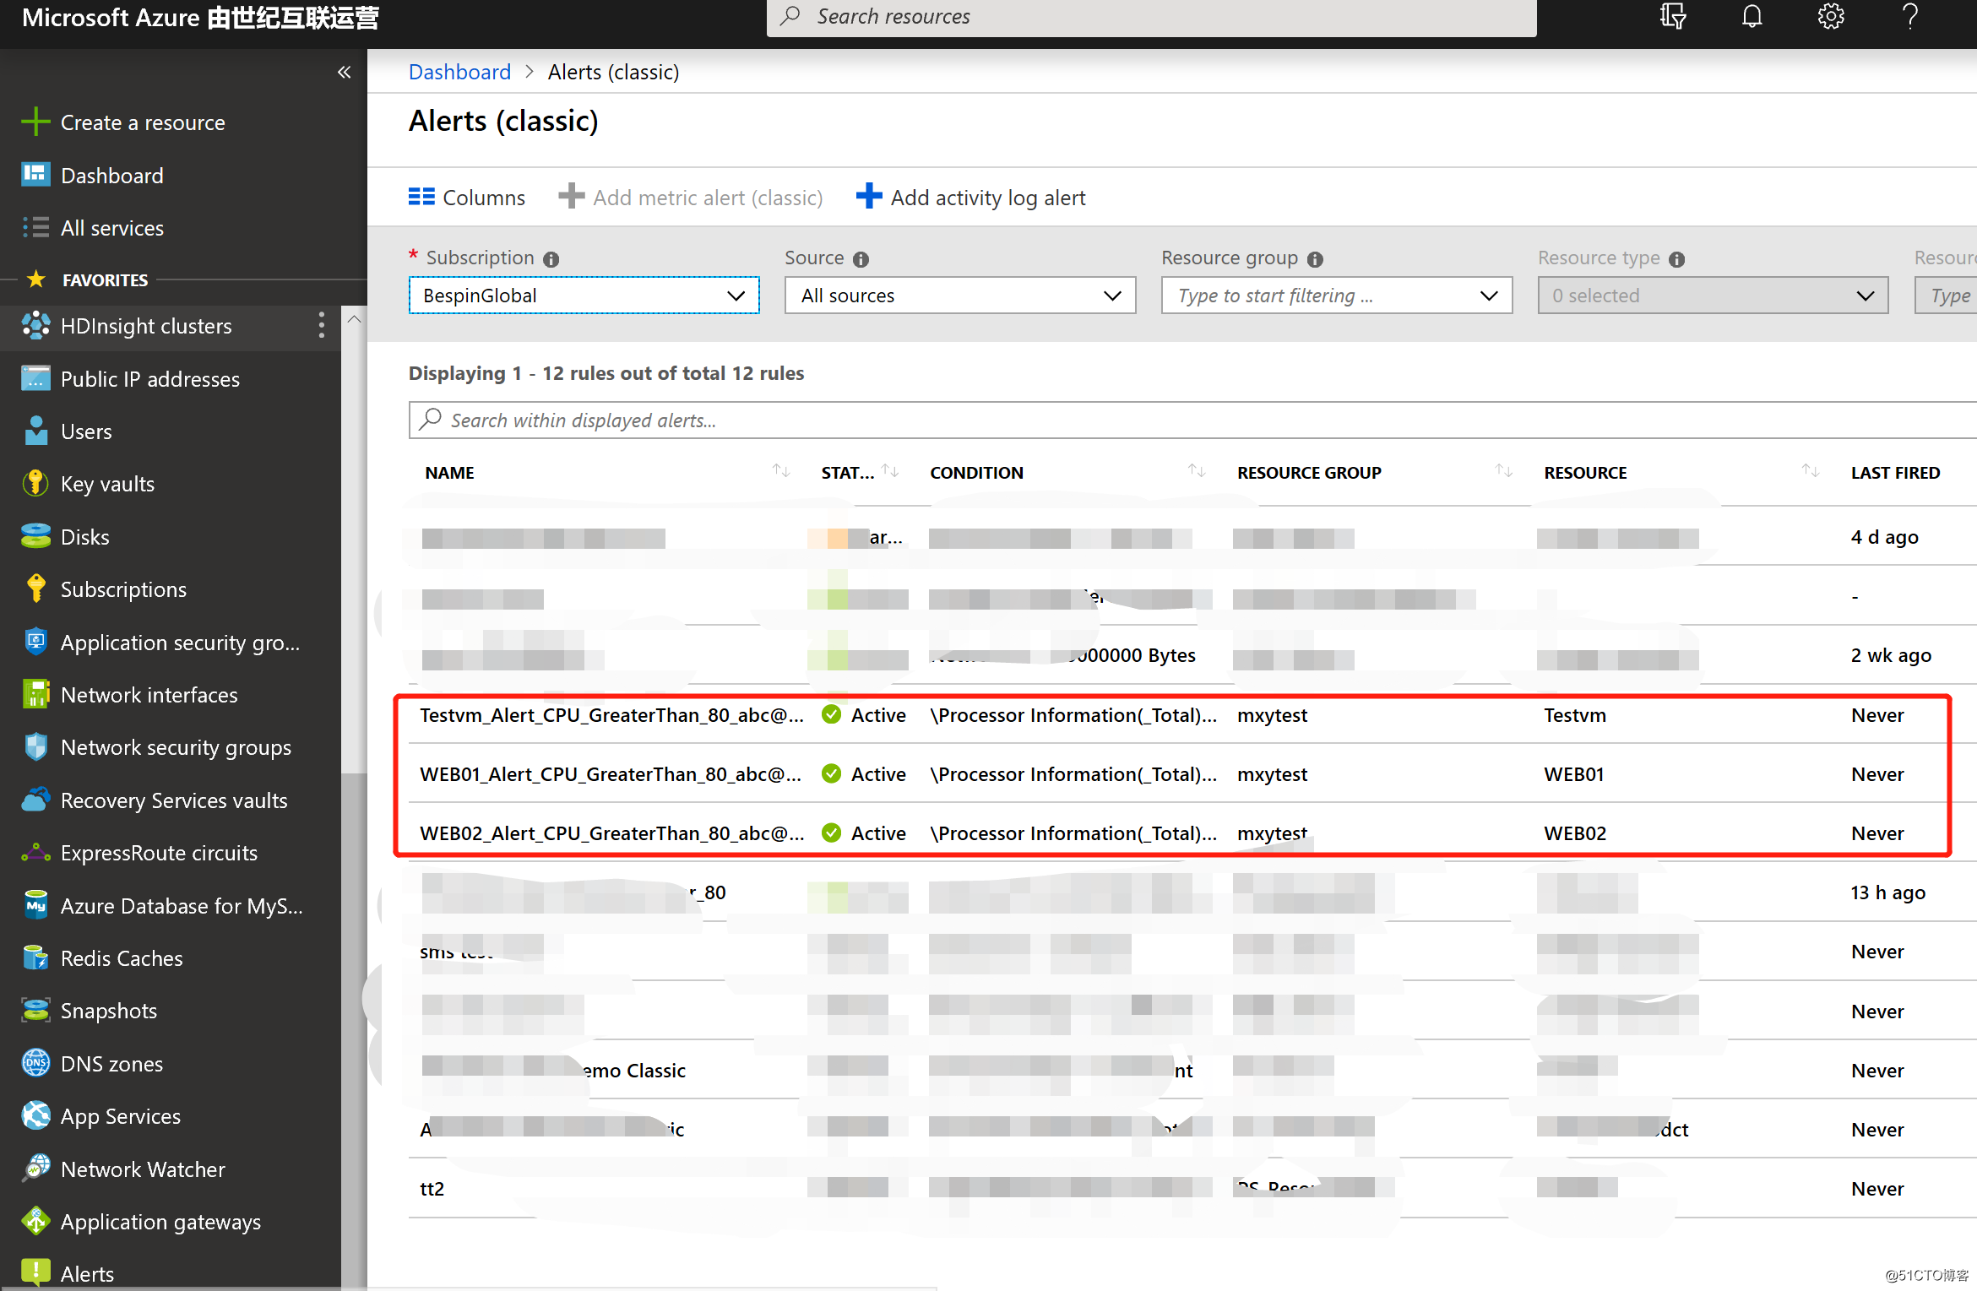Show Subscription info tooltip icon
This screenshot has height=1291, width=1977.
click(x=551, y=259)
